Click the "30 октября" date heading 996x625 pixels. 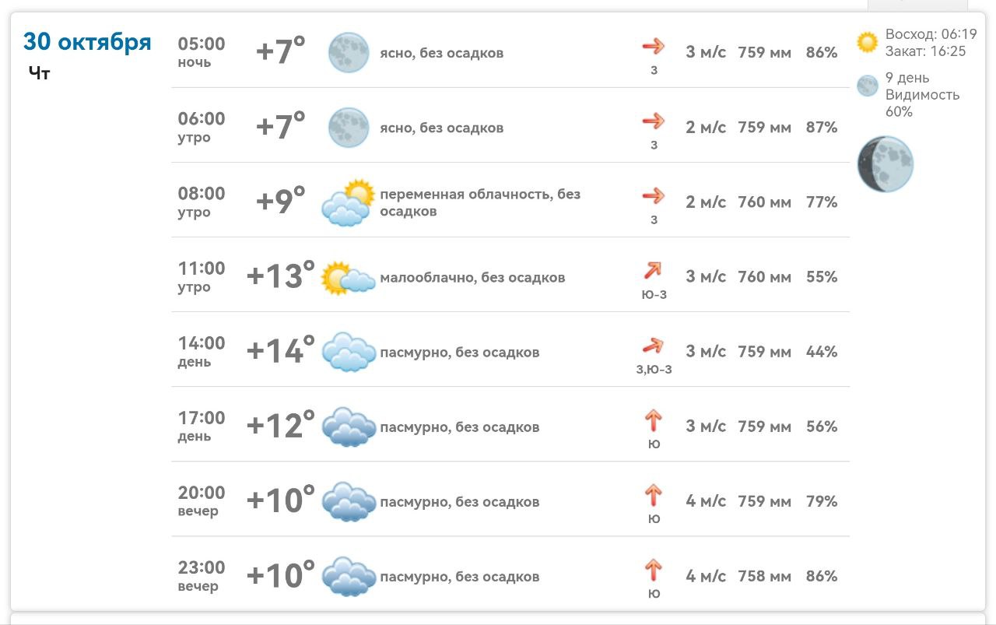click(87, 41)
